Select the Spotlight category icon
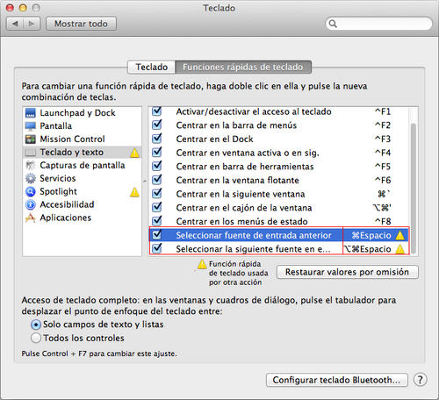 pyautogui.click(x=31, y=191)
